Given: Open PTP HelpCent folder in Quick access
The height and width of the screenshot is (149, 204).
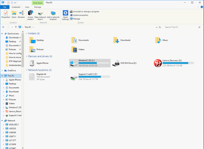Looking at the screenshot, I should (14, 61).
